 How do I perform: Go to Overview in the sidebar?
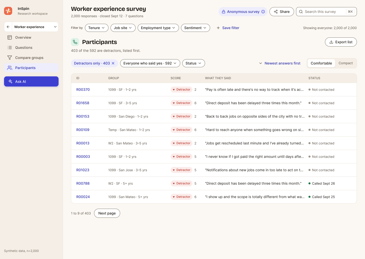point(31,37)
